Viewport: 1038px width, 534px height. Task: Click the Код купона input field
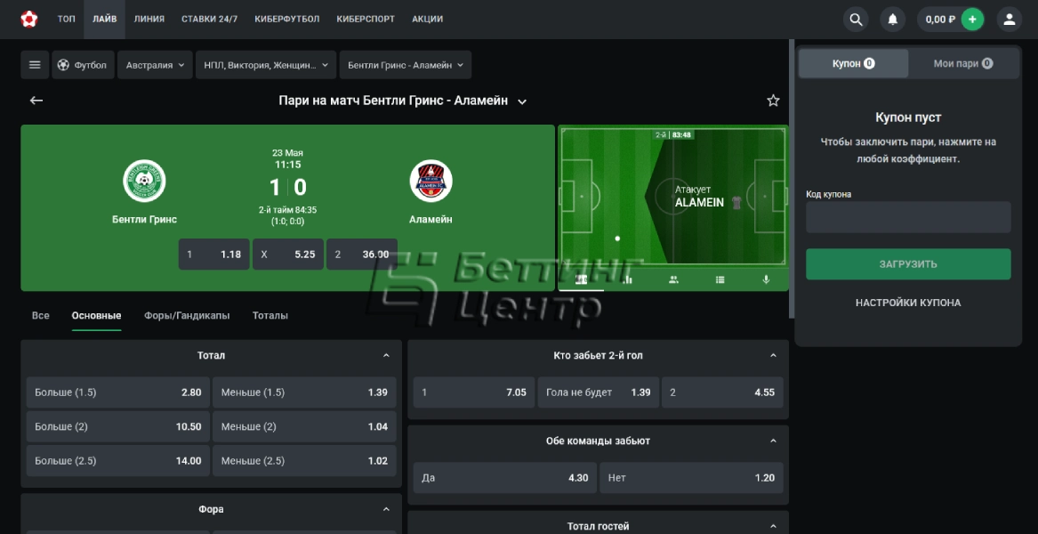908,217
